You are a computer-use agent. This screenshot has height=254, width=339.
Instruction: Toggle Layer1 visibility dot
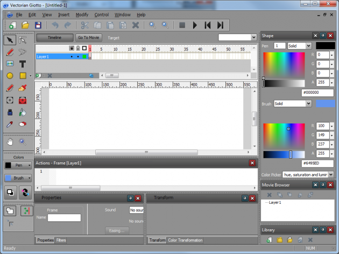[x=72, y=57]
